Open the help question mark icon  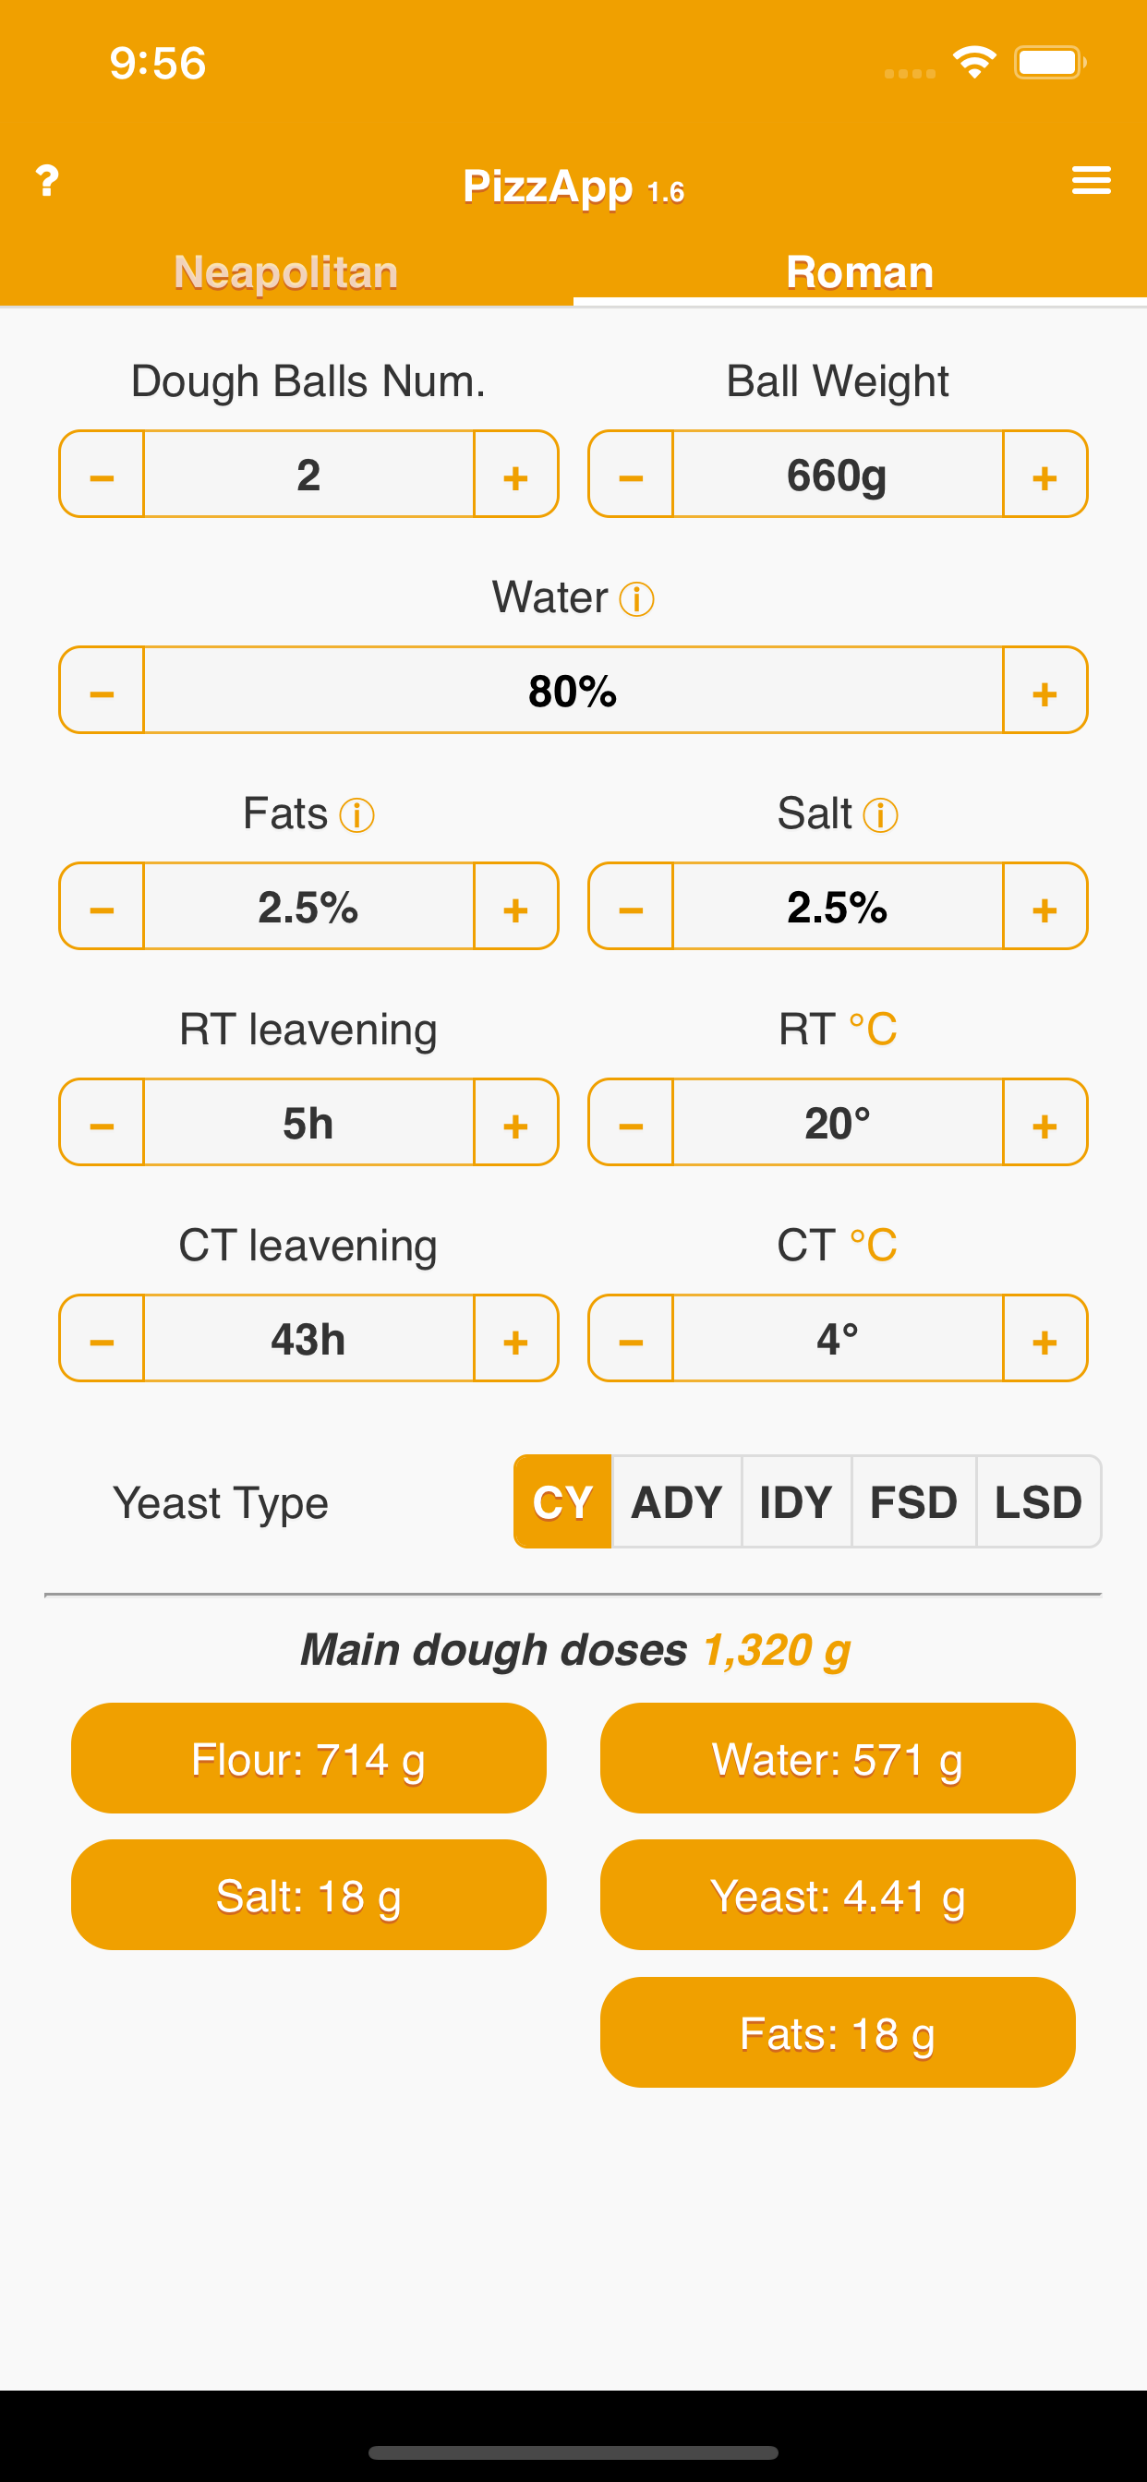click(47, 181)
